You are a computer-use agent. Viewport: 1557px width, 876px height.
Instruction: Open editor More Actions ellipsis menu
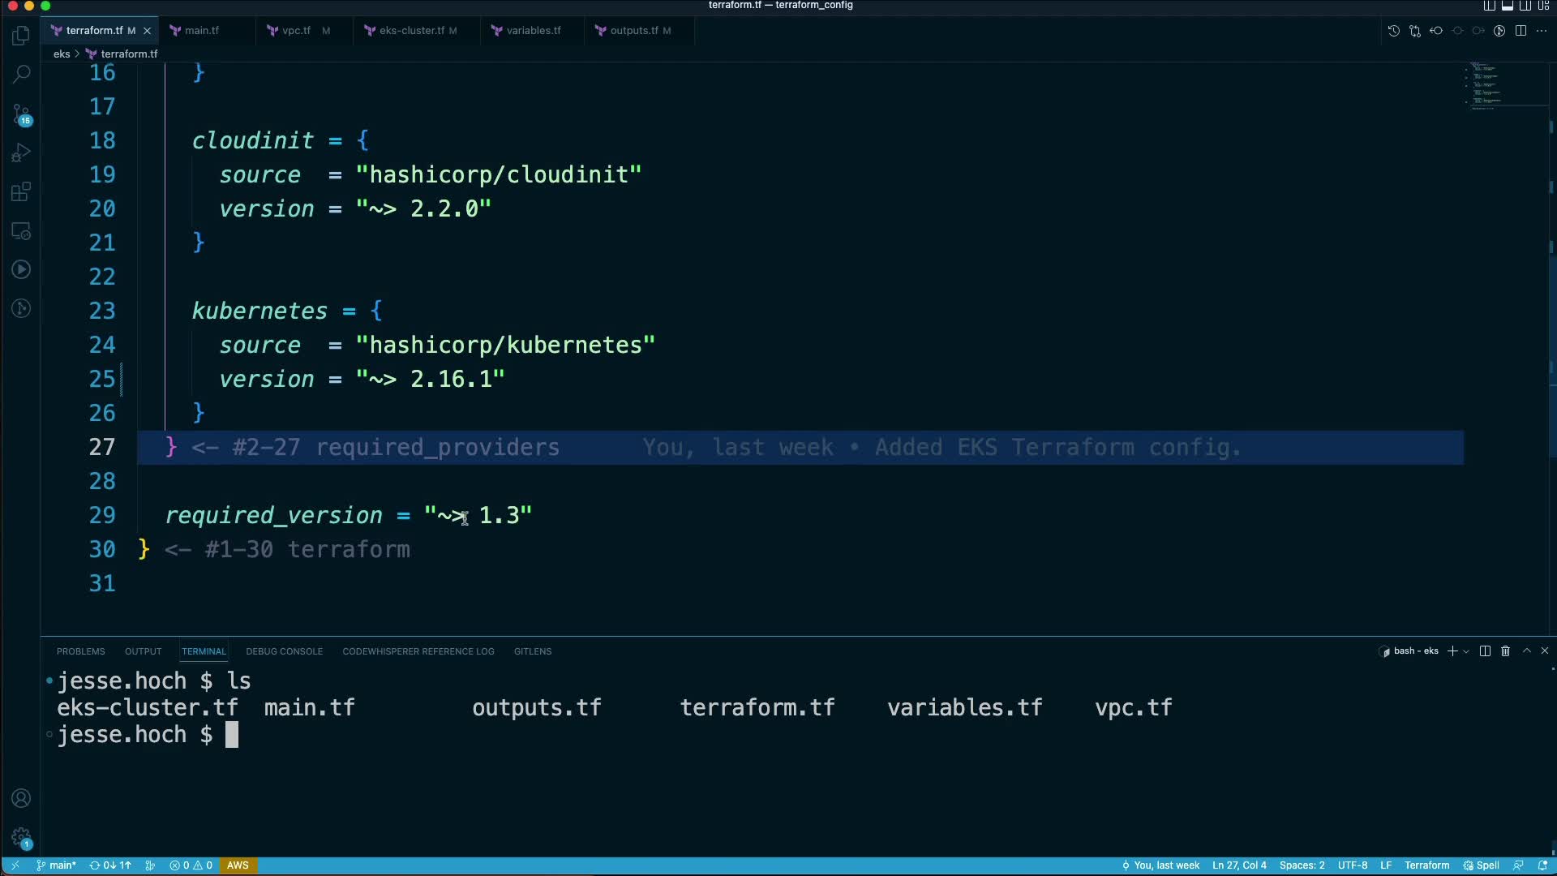pos(1542,31)
